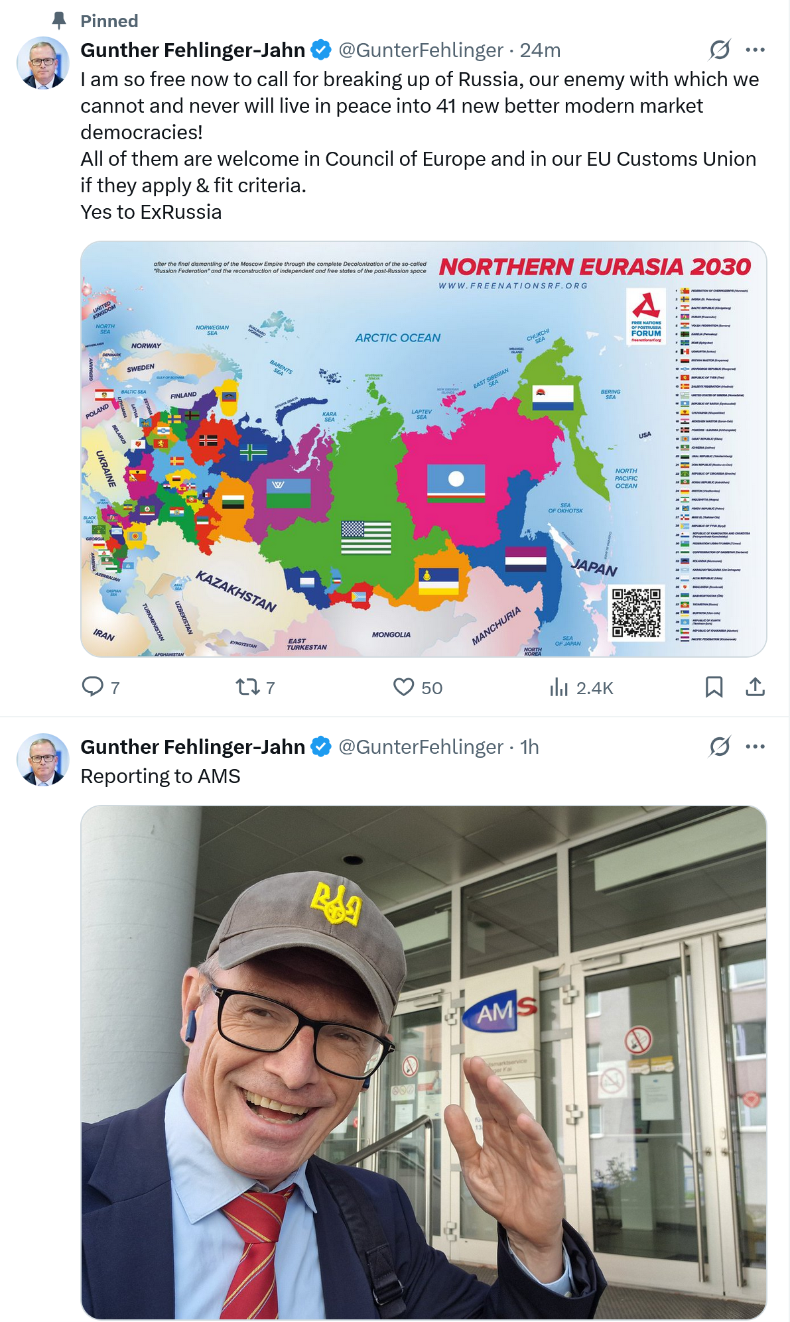The width and height of the screenshot is (790, 1322).
Task: Click @GunterFehlinger handle on AMS tweet
Action: [421, 747]
